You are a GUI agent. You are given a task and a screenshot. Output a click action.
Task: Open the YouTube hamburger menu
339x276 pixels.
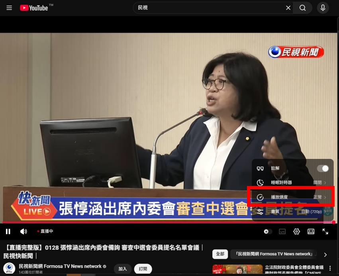[9, 8]
